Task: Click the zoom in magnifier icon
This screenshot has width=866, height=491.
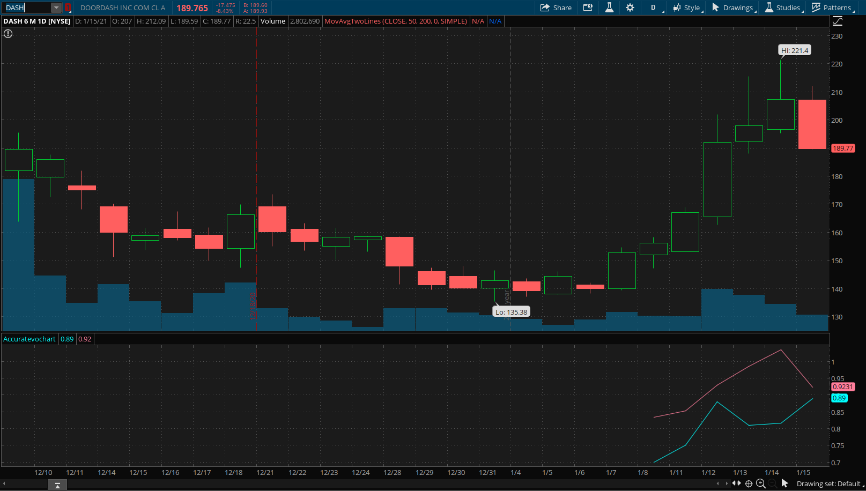Action: pyautogui.click(x=760, y=483)
